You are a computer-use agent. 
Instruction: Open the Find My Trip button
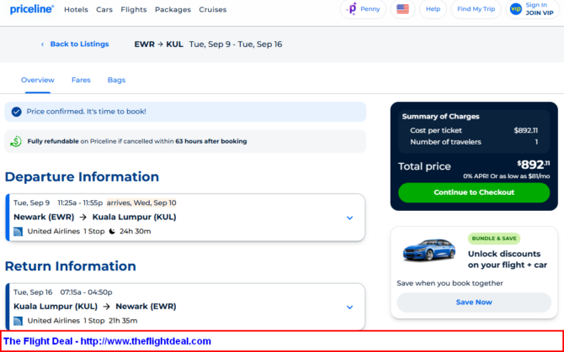pos(476,9)
